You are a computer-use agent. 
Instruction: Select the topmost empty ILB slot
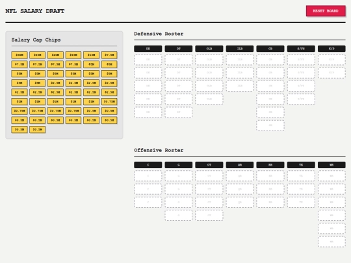[x=240, y=60]
